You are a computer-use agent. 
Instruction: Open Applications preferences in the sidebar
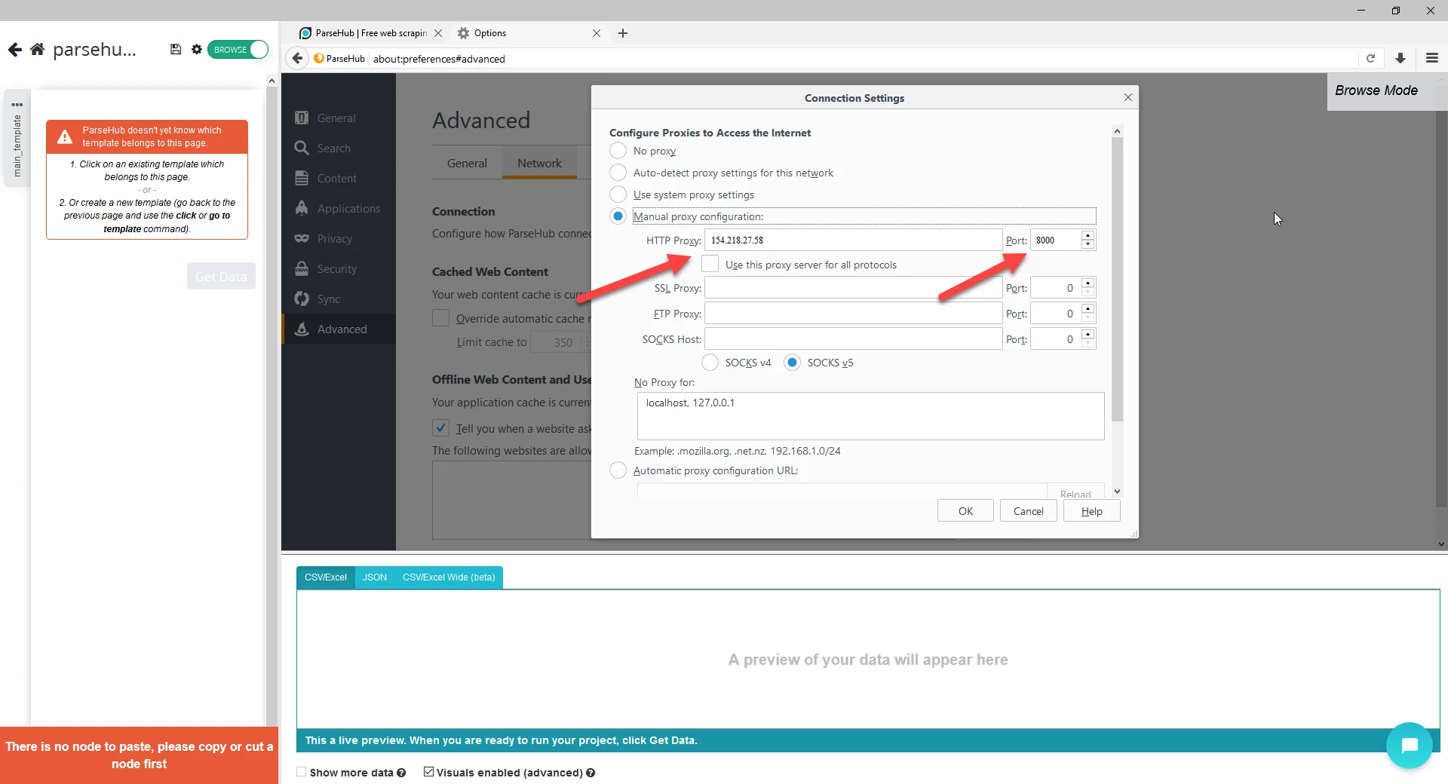[339, 209]
